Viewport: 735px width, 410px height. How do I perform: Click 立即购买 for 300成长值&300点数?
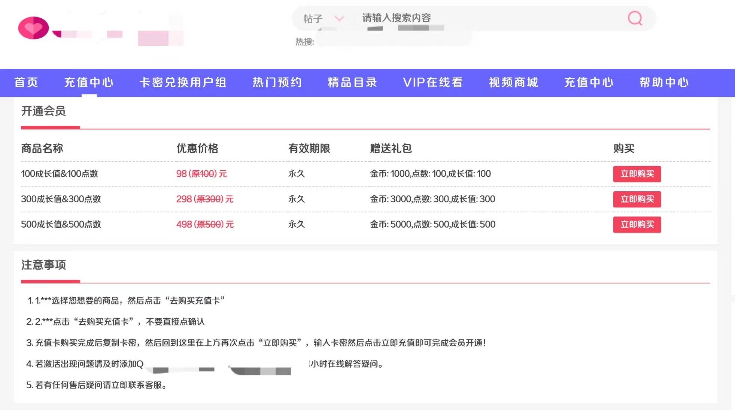coord(637,199)
